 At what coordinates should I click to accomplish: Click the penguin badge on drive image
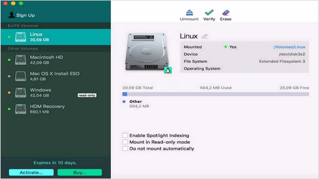[x=168, y=70]
